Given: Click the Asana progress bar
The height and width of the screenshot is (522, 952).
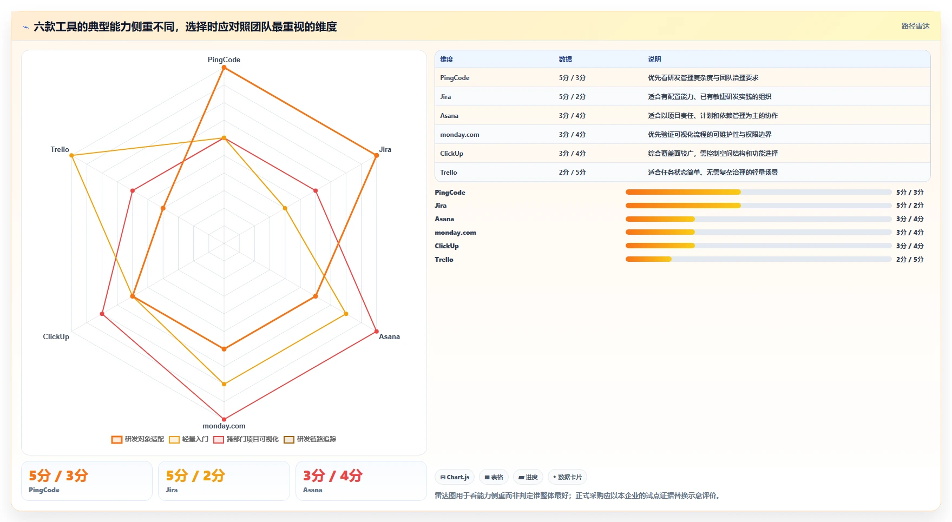Looking at the screenshot, I should pos(758,219).
